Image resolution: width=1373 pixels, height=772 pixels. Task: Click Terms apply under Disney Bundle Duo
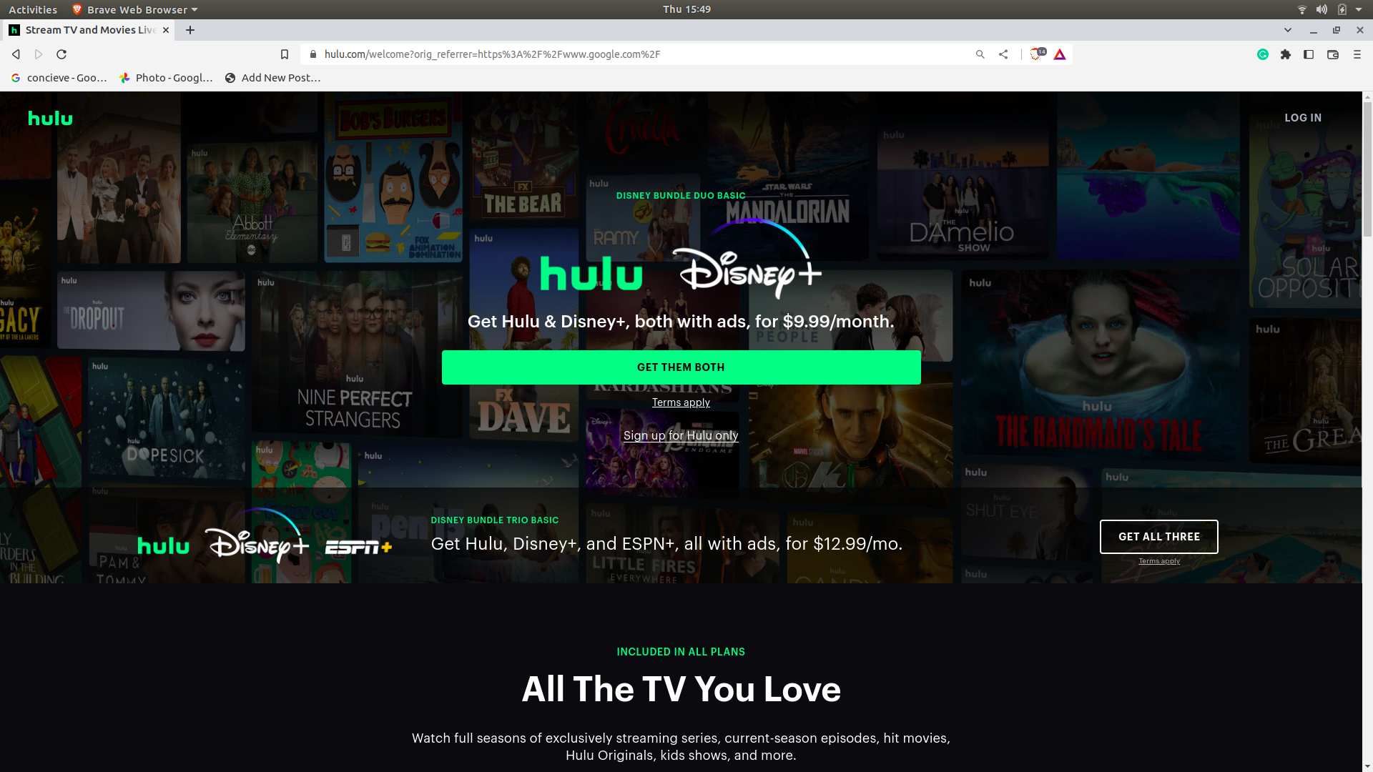click(681, 402)
